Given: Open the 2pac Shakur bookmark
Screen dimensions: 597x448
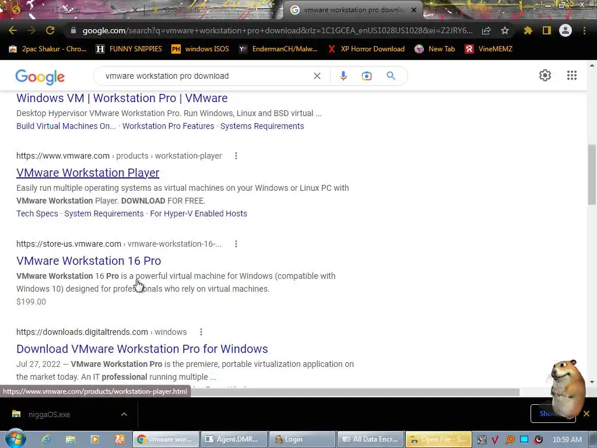Looking at the screenshot, I should (48, 49).
